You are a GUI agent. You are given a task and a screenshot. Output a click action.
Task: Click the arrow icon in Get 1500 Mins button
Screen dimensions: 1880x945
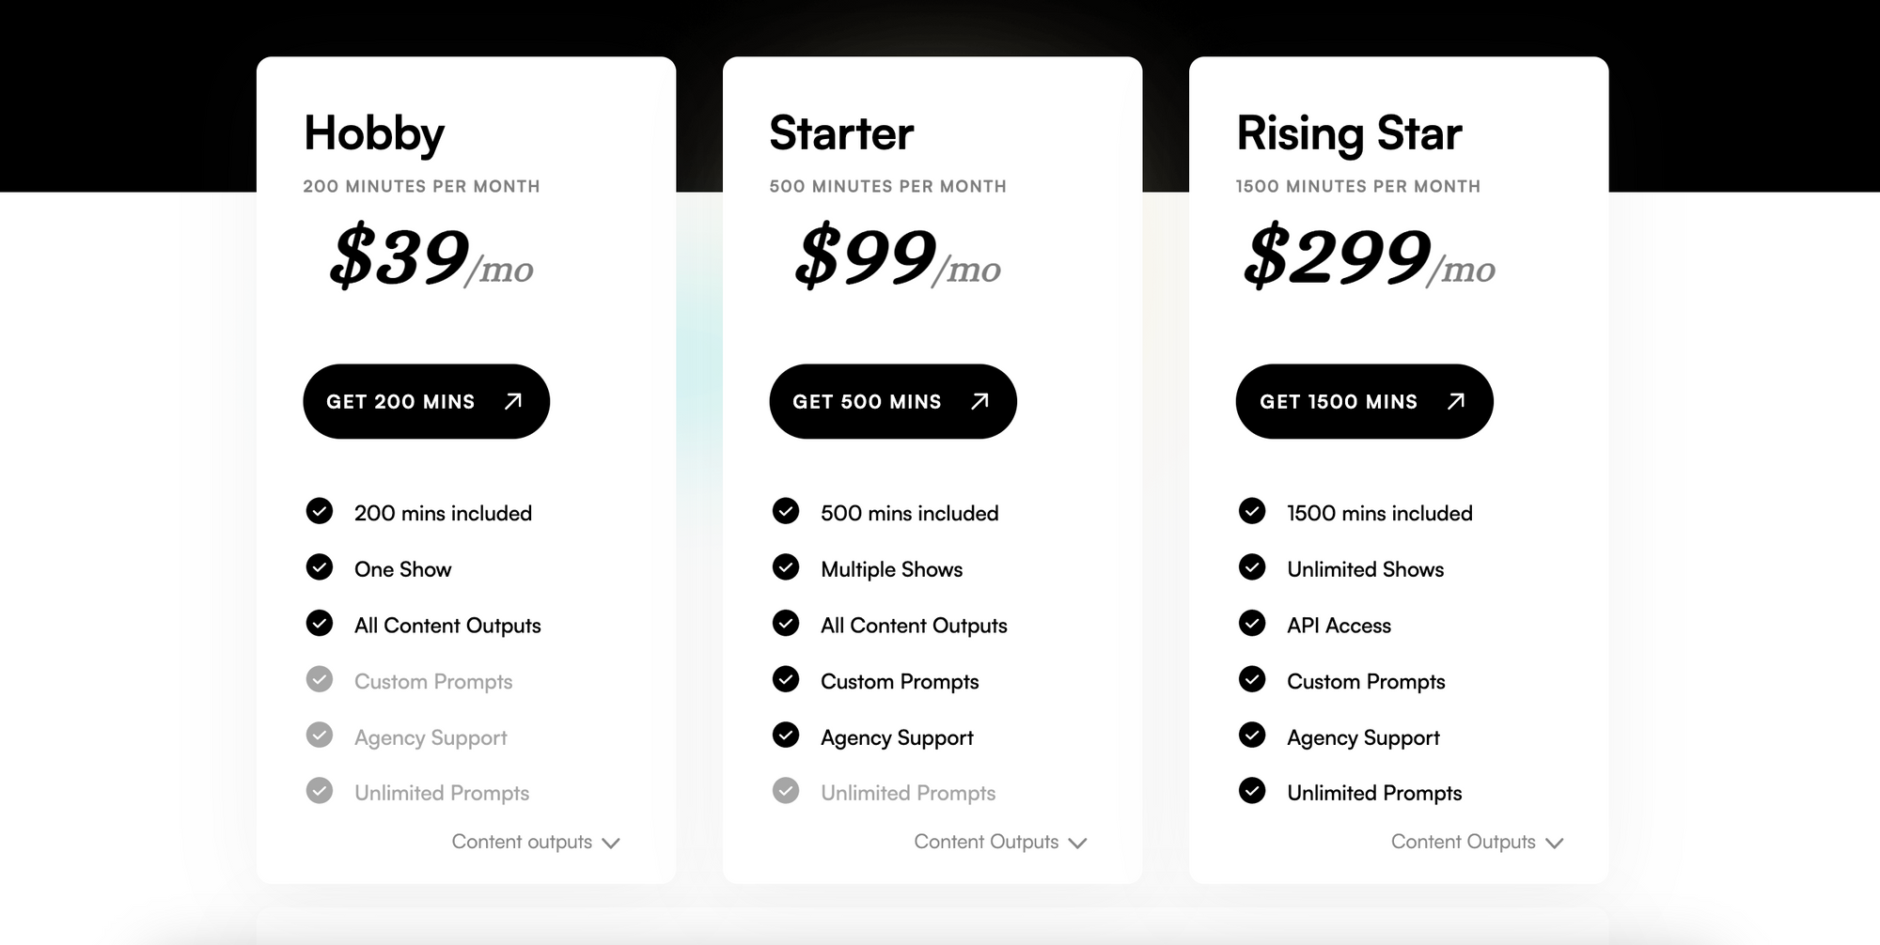pos(1456,401)
